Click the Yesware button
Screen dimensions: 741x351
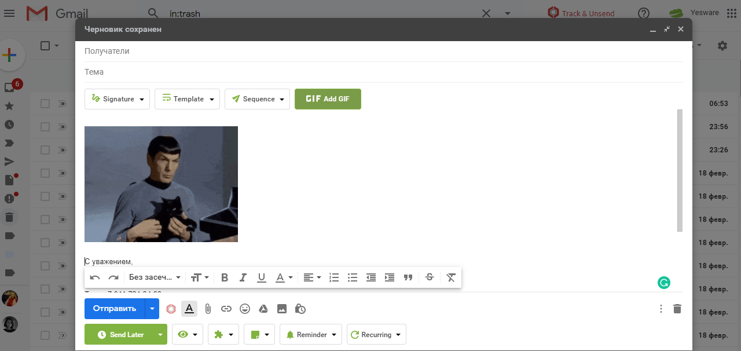[694, 13]
